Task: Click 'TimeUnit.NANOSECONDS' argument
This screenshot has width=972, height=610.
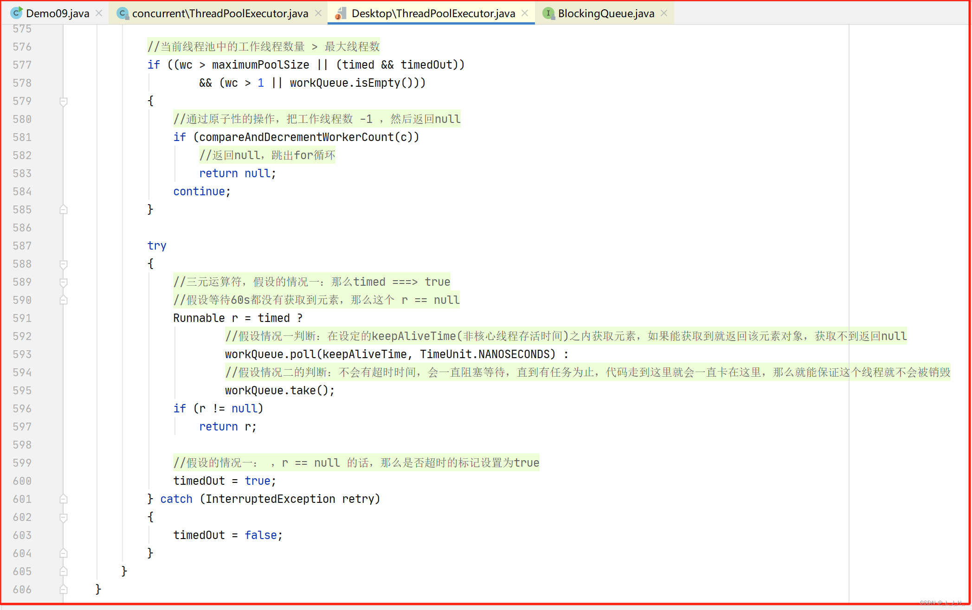Action: pos(484,354)
